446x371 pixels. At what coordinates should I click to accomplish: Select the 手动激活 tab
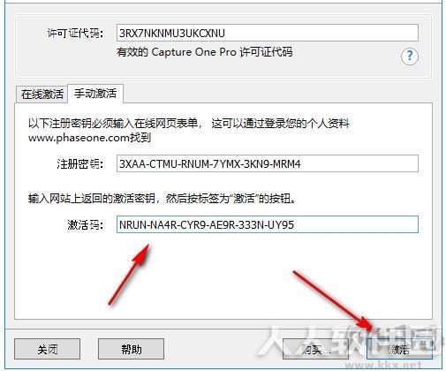(x=95, y=94)
